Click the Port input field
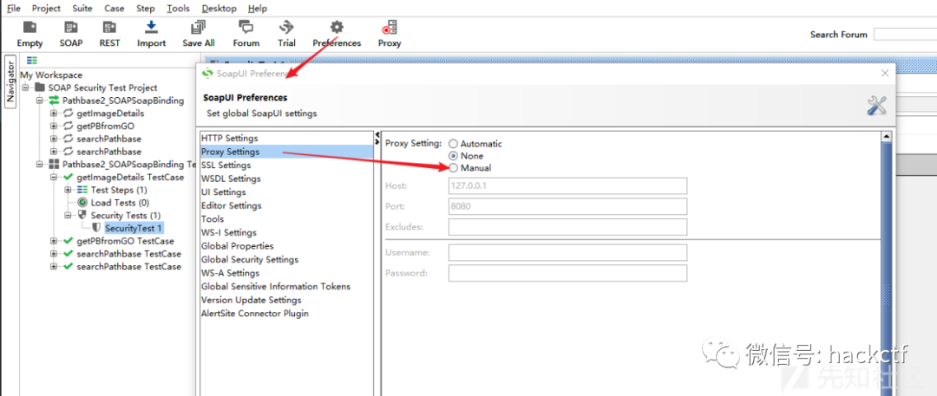This screenshot has width=937, height=396. 567,206
